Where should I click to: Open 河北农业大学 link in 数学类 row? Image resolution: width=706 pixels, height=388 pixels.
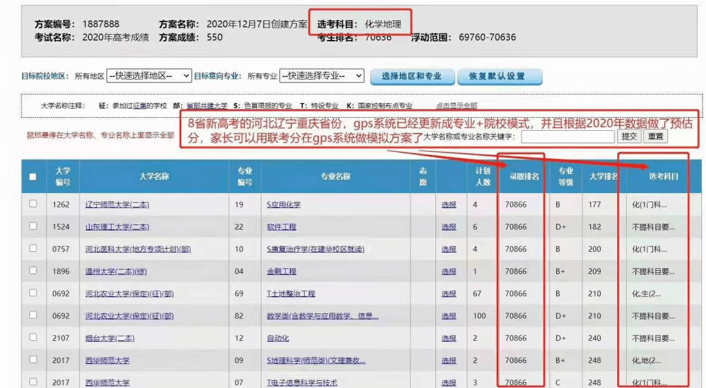[x=129, y=316]
